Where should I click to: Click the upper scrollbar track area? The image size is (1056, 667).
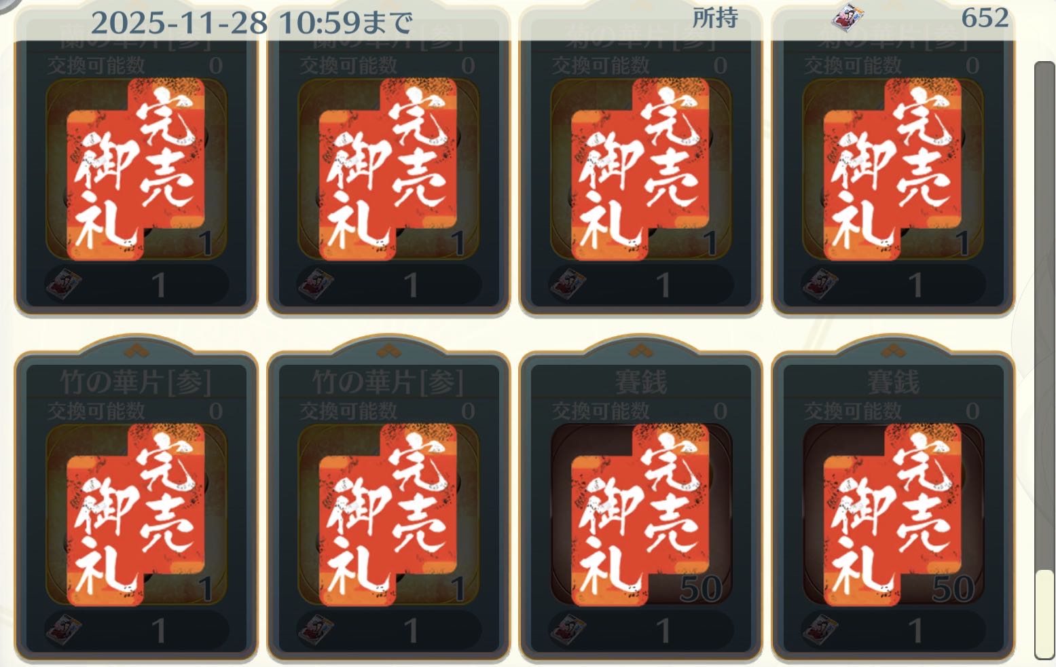coord(1044,312)
